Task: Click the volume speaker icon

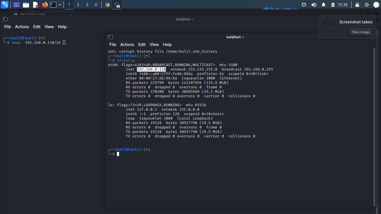Action: click(x=314, y=5)
